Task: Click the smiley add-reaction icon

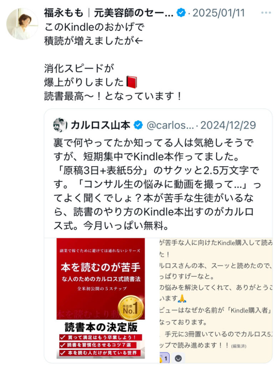Action: (x=178, y=358)
